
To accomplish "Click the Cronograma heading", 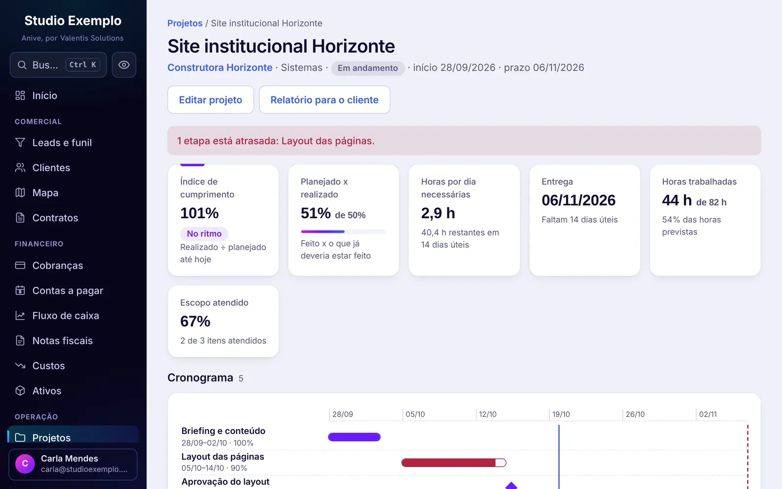I will (200, 378).
